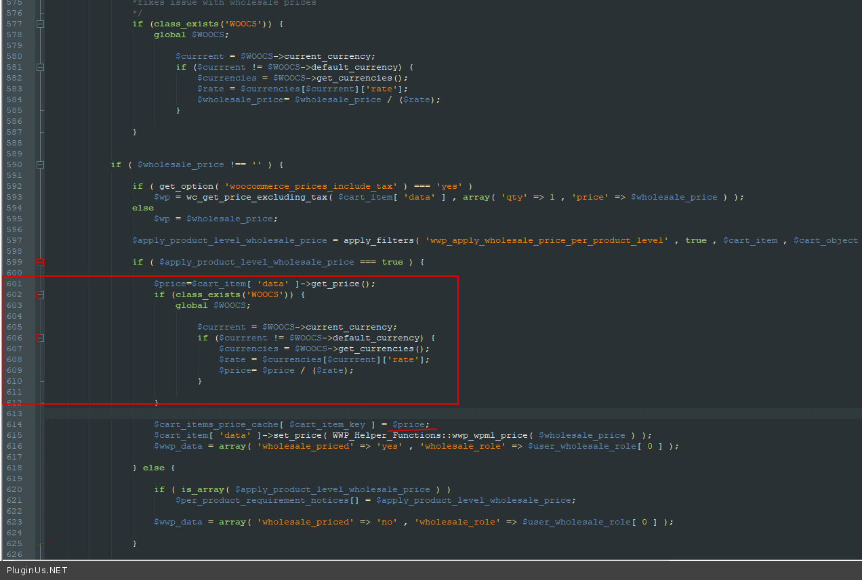Click line number 608 in the gutter
Image resolution: width=862 pixels, height=580 pixels.
coord(14,359)
